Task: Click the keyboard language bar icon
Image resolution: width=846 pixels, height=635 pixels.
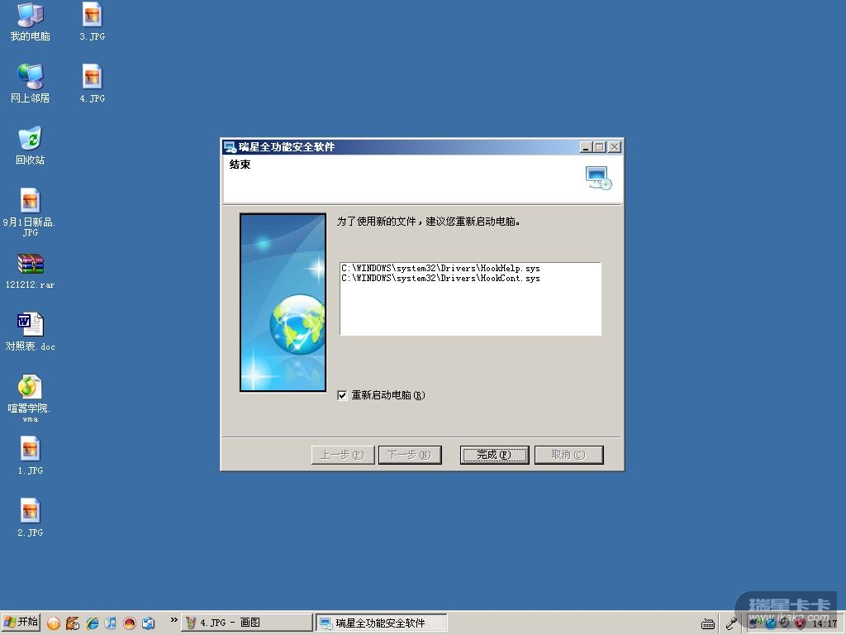Action: (x=708, y=623)
